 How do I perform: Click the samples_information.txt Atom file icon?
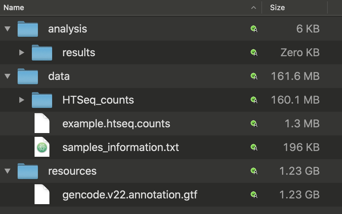tap(42, 147)
